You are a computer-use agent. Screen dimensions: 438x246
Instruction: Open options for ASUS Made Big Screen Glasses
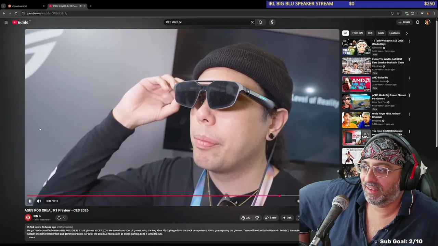(x=409, y=96)
